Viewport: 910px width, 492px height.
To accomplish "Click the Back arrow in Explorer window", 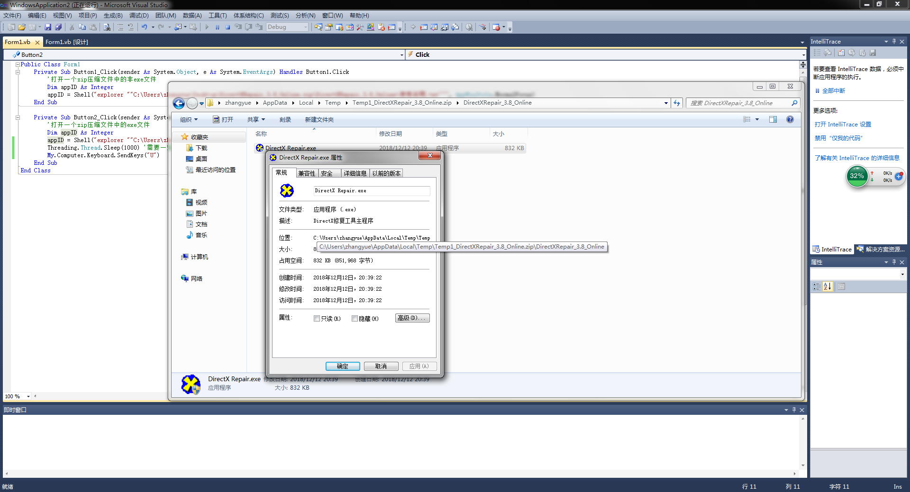I will (x=179, y=103).
